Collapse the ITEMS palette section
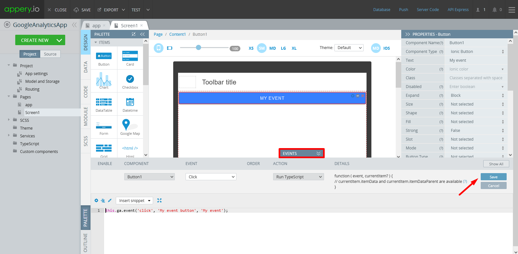 coord(96,42)
